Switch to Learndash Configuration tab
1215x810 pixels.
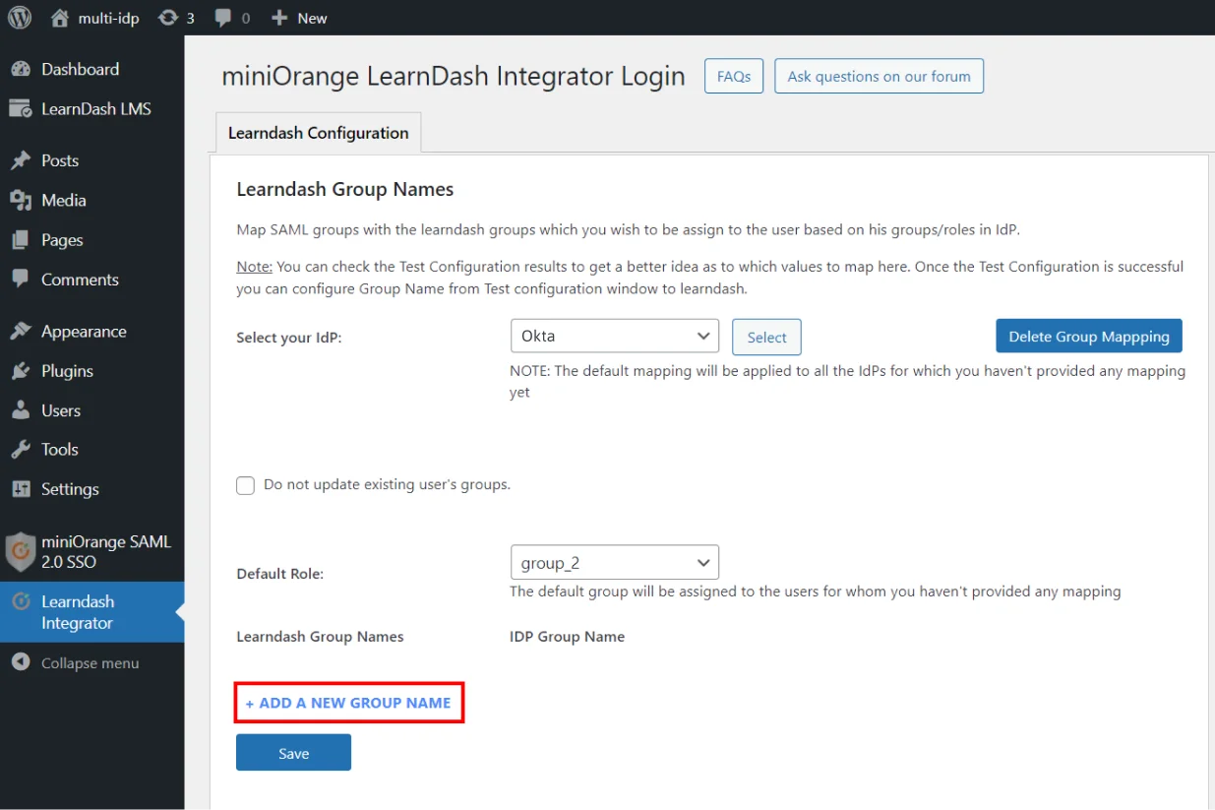[318, 133]
